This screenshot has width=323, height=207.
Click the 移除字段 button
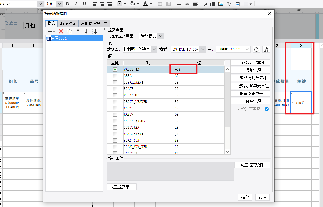[250, 101]
